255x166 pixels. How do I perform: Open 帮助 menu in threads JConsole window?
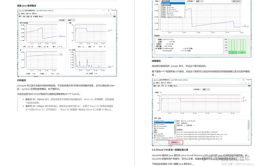click(169, 83)
